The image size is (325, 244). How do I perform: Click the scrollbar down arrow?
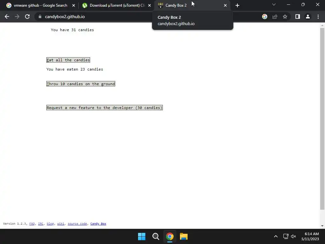click(x=322, y=226)
